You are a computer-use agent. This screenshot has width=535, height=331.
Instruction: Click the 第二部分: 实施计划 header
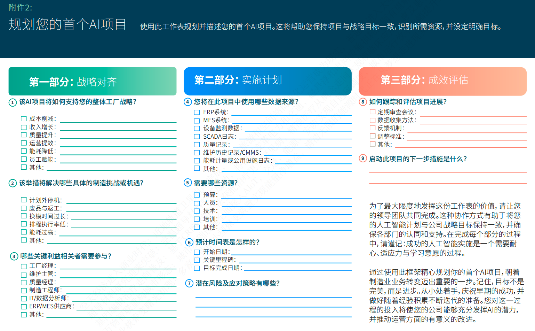coord(267,81)
